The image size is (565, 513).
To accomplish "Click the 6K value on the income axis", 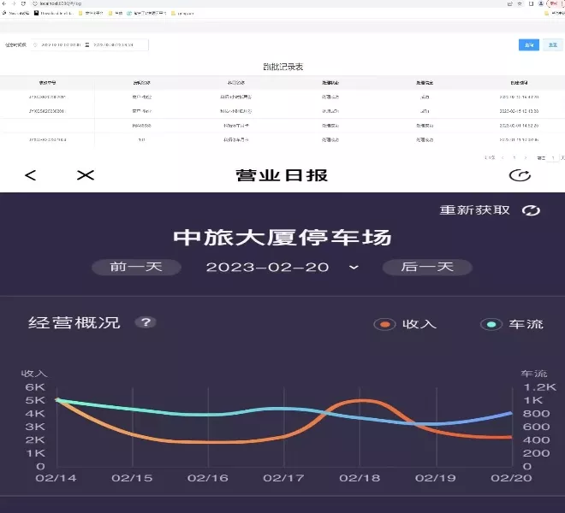I will pos(35,387).
